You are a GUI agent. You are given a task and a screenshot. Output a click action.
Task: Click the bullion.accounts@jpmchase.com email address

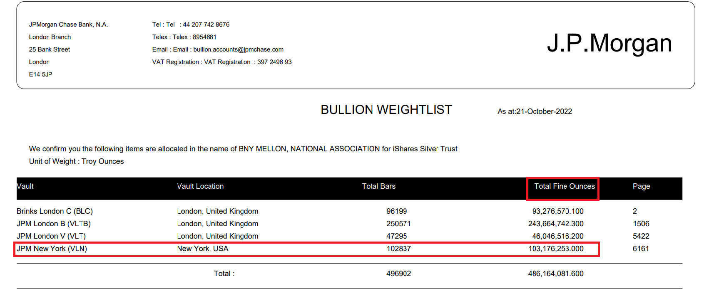point(238,49)
